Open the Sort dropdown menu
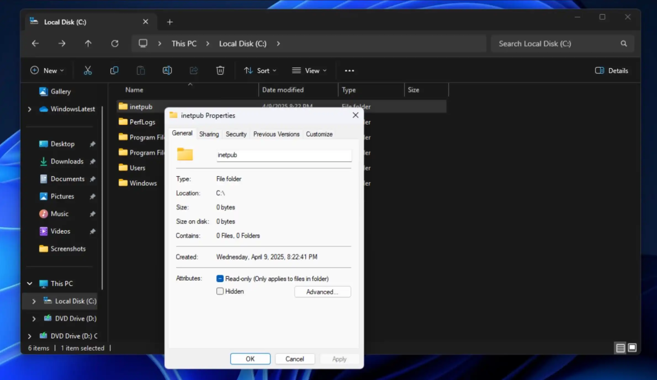Image resolution: width=657 pixels, height=380 pixels. pos(260,71)
